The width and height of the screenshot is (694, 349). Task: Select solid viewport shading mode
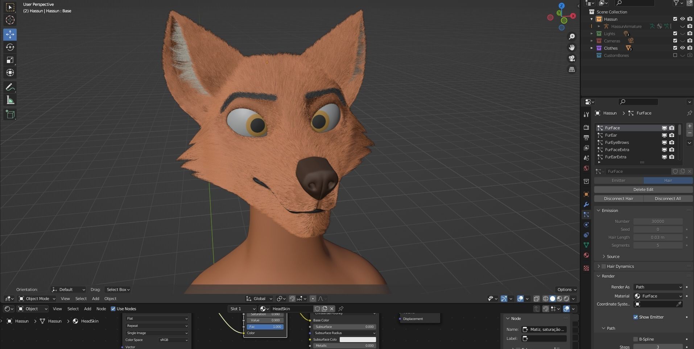pos(553,299)
